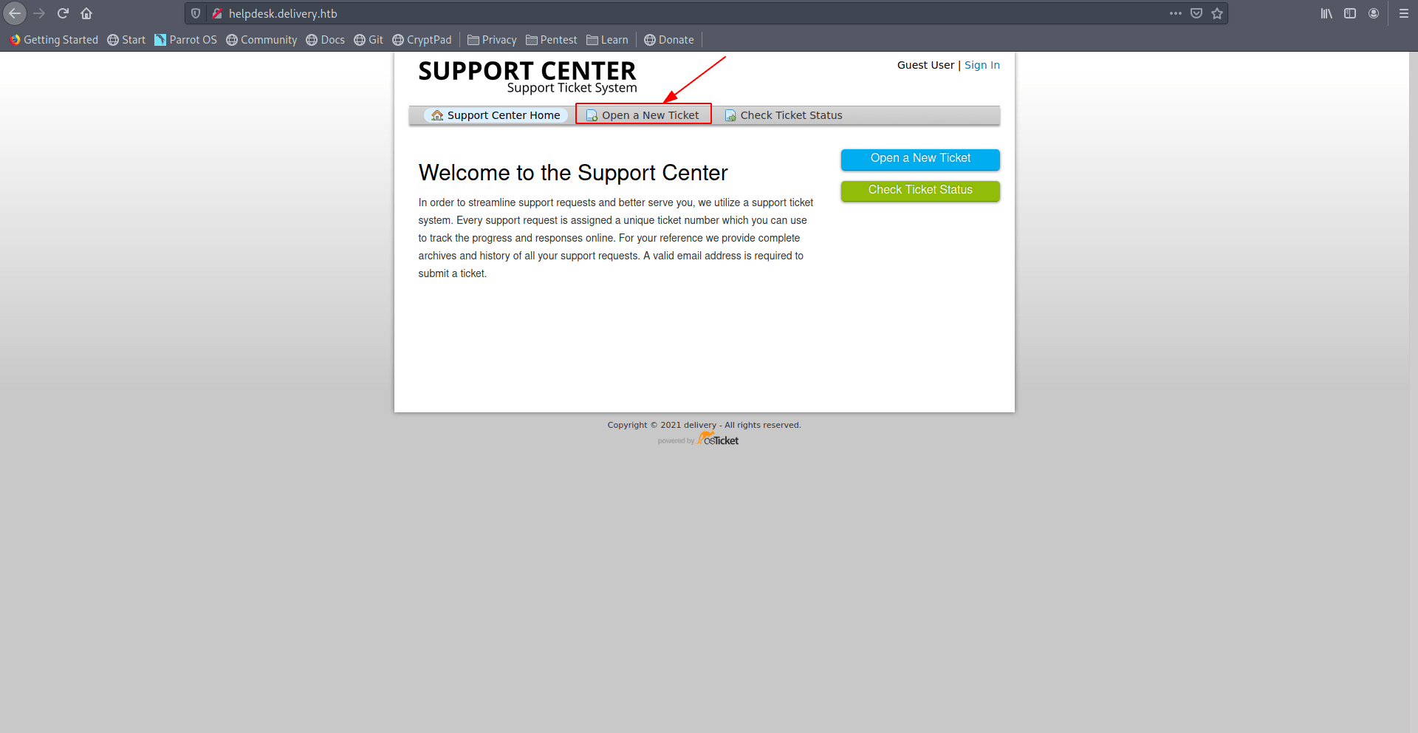
Task: Reload the current page
Action: tap(63, 13)
